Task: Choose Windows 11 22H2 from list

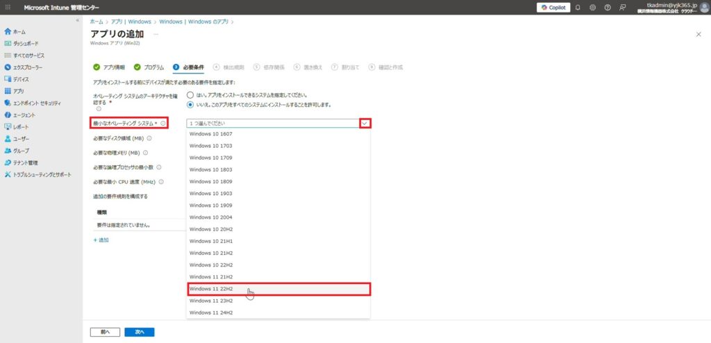Action: [278, 289]
